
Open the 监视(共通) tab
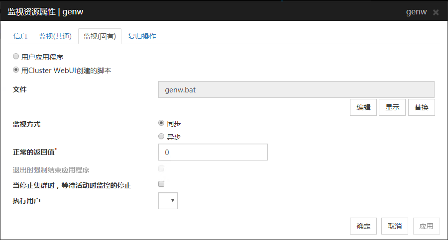(55, 36)
